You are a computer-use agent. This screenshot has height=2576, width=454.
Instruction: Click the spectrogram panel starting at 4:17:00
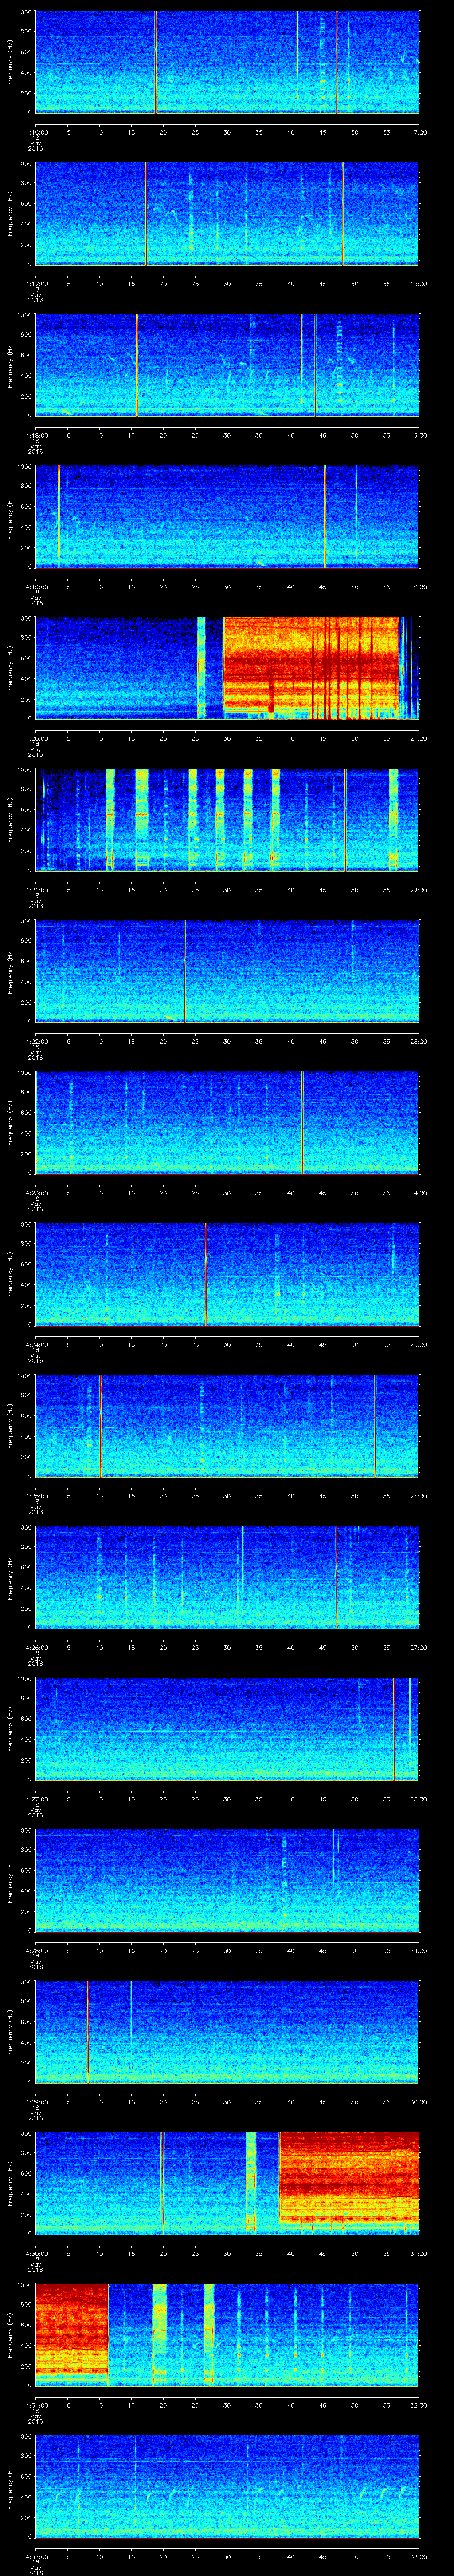pos(227,214)
